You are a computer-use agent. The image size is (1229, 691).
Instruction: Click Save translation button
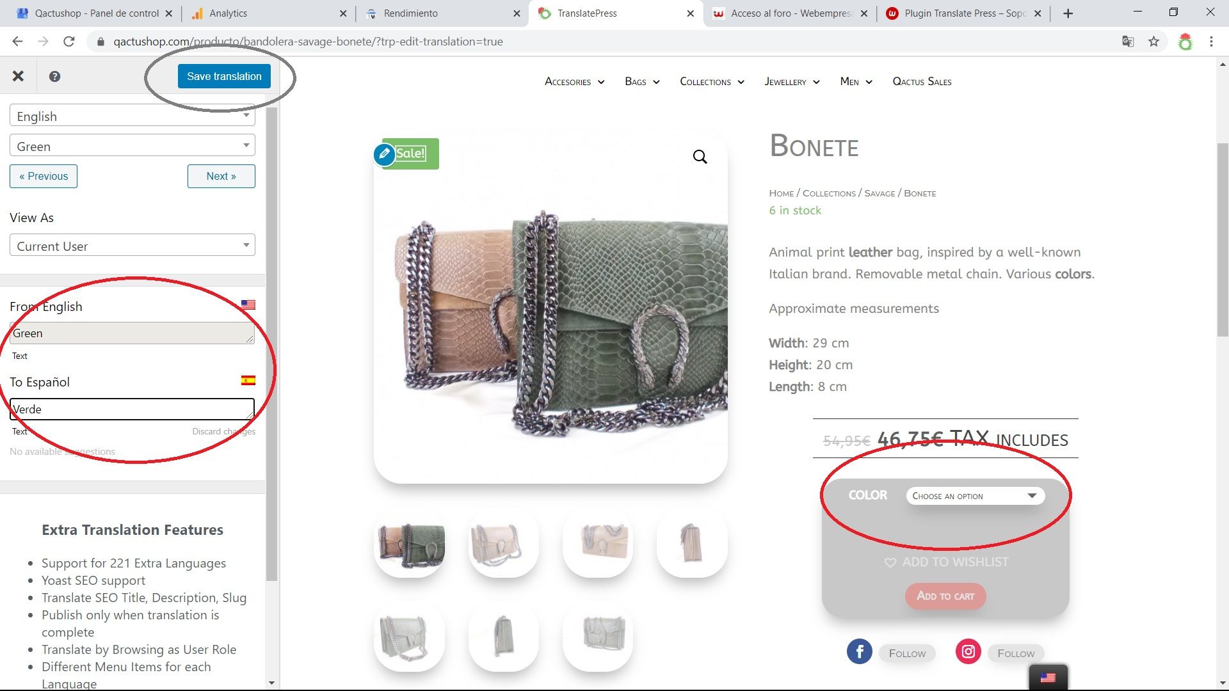pos(224,76)
